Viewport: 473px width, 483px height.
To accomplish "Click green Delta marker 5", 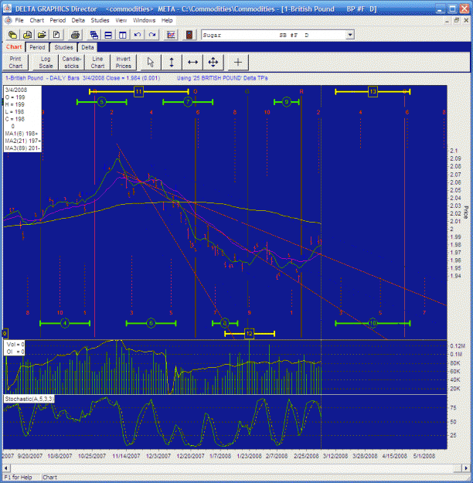I will click(102, 102).
